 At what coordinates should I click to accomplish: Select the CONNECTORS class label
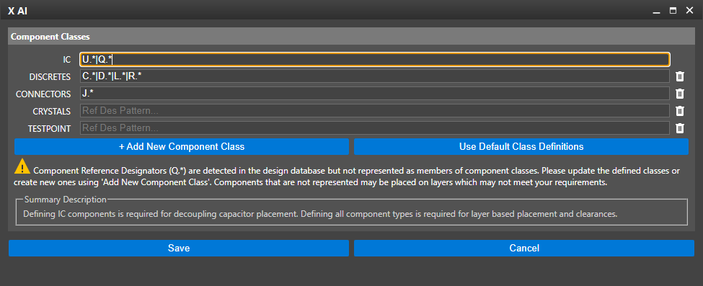click(x=43, y=94)
